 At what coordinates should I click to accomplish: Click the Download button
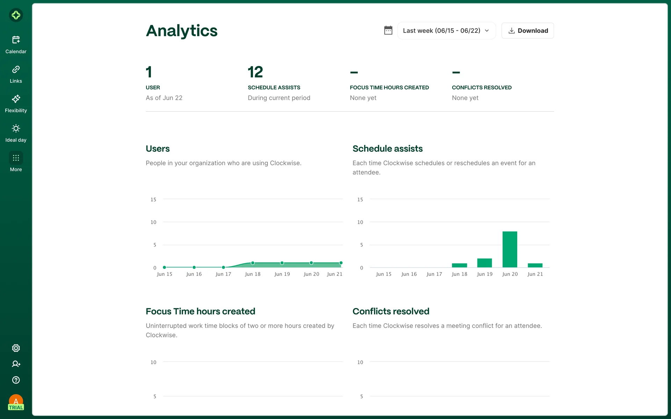point(527,31)
